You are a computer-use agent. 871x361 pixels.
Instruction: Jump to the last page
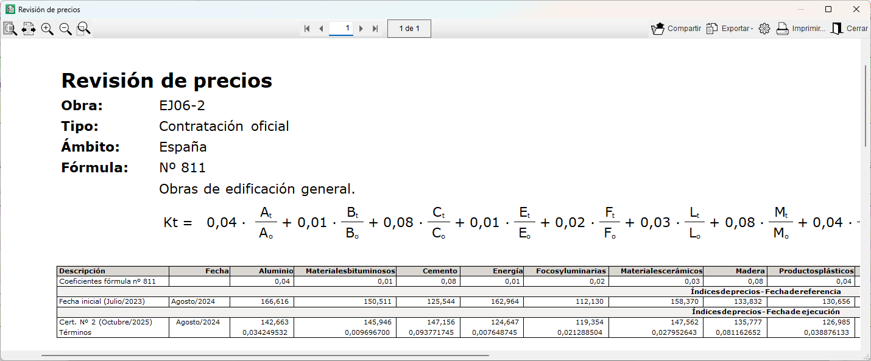(375, 29)
